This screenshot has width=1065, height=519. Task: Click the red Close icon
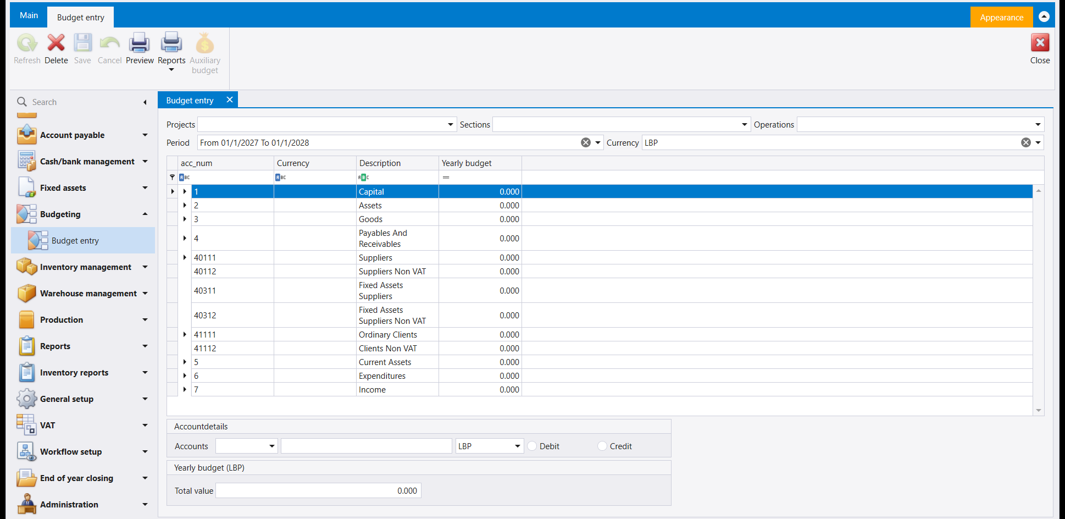[x=1040, y=43]
